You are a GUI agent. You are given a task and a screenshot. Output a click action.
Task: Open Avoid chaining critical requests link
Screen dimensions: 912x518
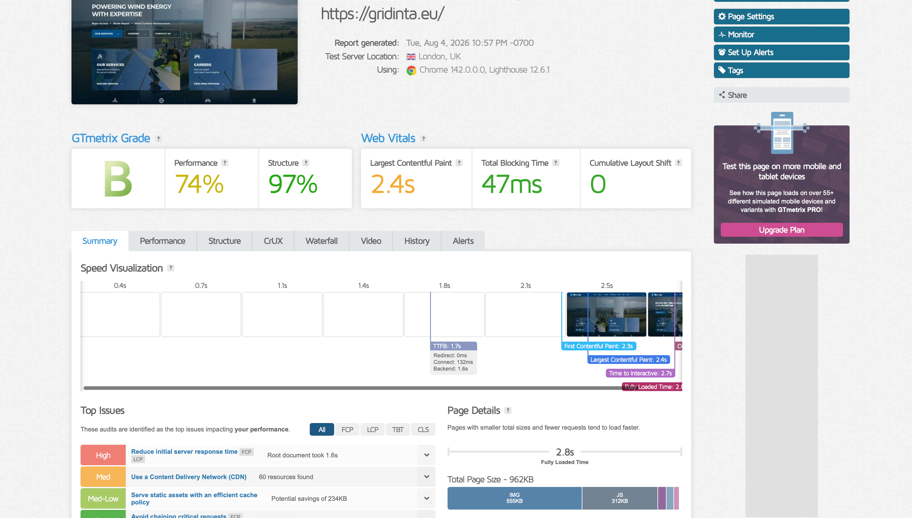pyautogui.click(x=179, y=516)
